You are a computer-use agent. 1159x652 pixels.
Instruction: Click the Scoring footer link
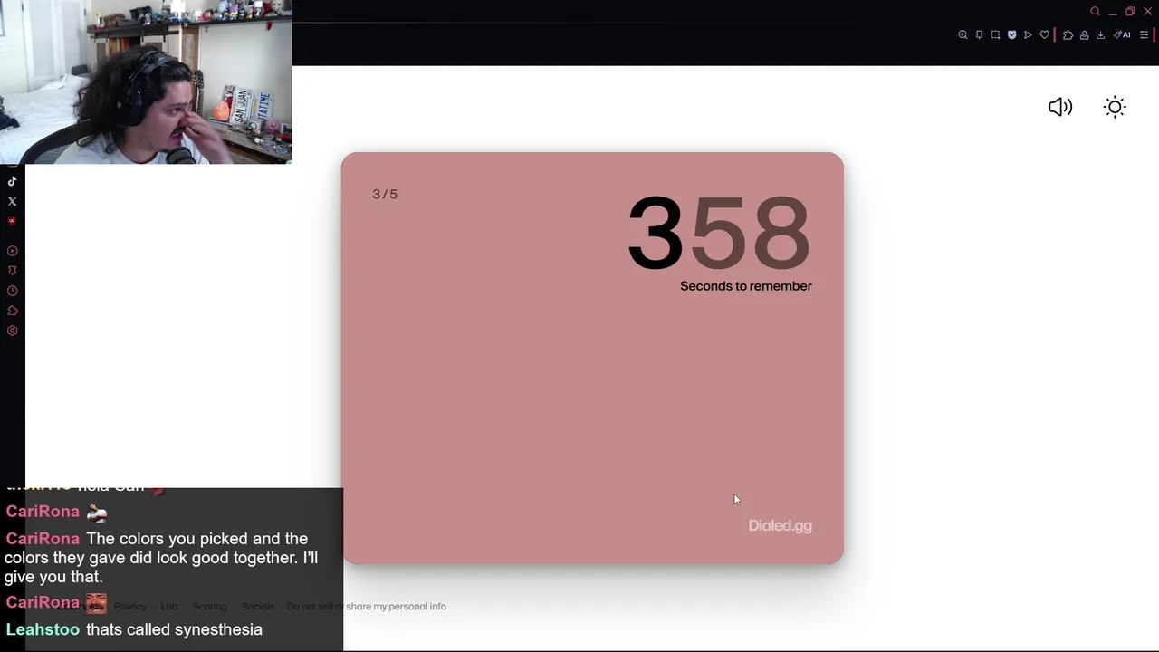pyautogui.click(x=209, y=607)
